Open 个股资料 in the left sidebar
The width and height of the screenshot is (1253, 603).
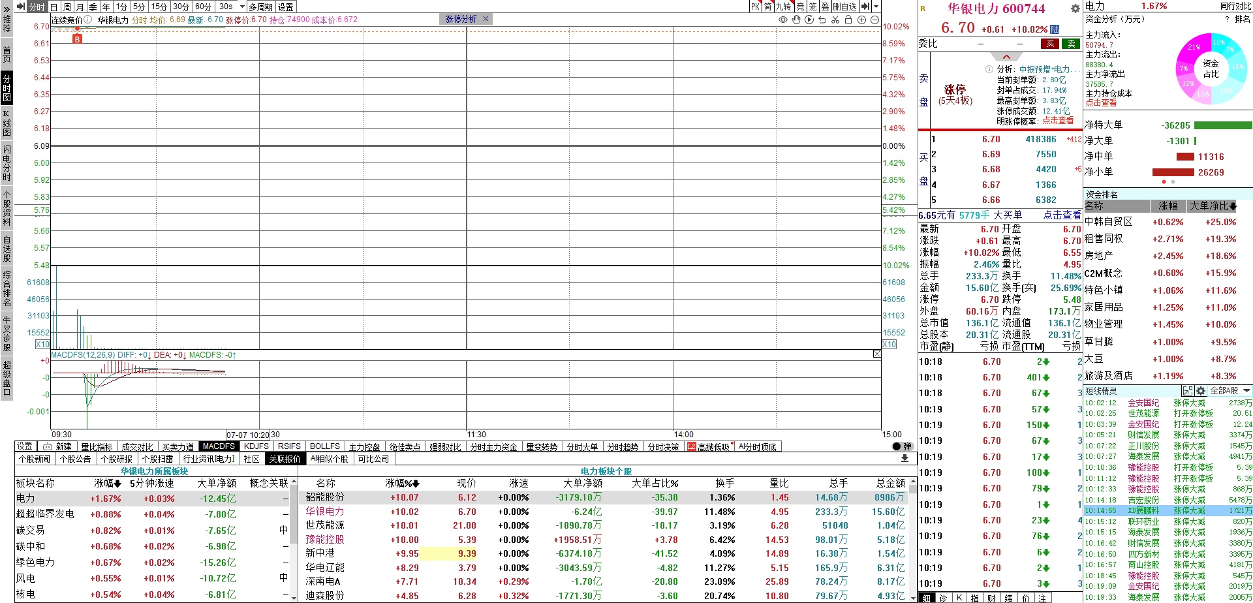click(7, 208)
